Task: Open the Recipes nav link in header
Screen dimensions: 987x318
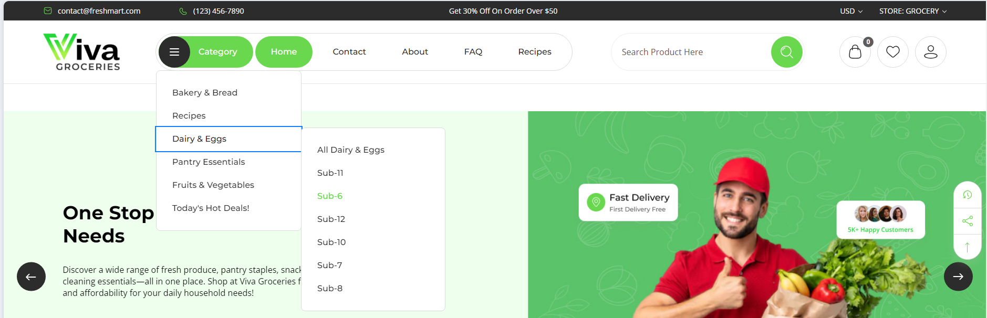Action: [x=535, y=52]
